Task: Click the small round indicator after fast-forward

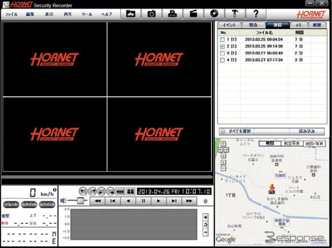Action: click(205, 201)
